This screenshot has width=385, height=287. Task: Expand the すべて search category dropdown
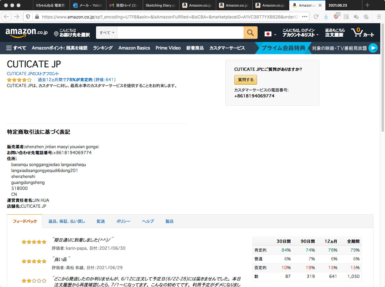point(107,33)
